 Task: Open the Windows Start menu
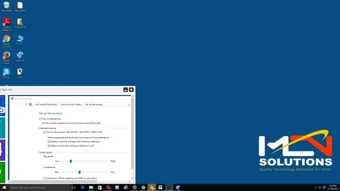tap(4, 187)
